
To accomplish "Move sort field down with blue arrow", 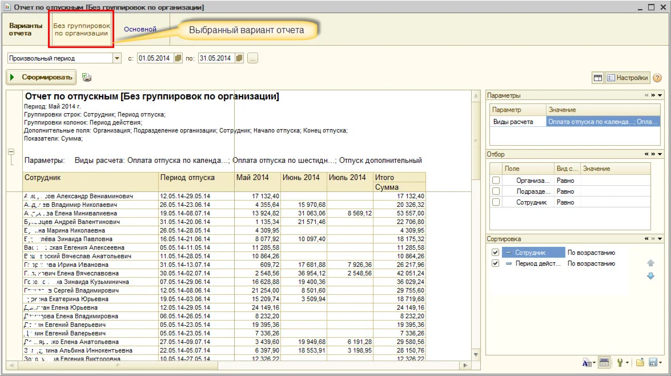I will point(650,277).
